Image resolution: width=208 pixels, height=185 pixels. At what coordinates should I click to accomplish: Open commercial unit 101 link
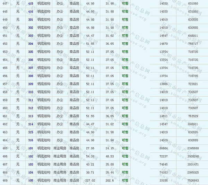click(31, 148)
